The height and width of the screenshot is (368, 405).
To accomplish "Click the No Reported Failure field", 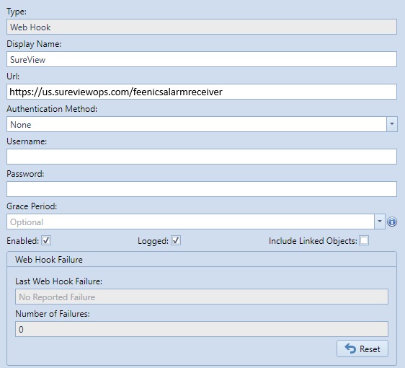I will click(202, 297).
